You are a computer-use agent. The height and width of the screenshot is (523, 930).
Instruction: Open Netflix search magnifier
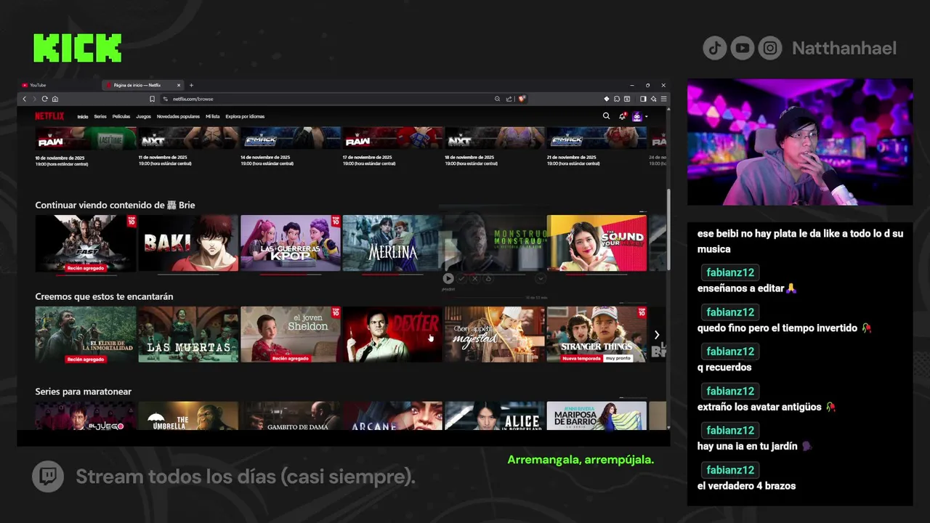point(606,116)
